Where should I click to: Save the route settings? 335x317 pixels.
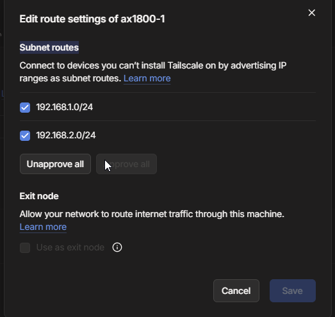(x=293, y=291)
